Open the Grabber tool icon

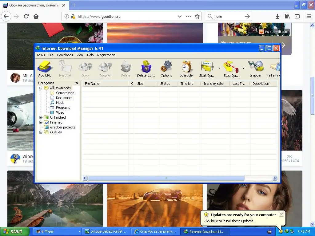coord(256,69)
